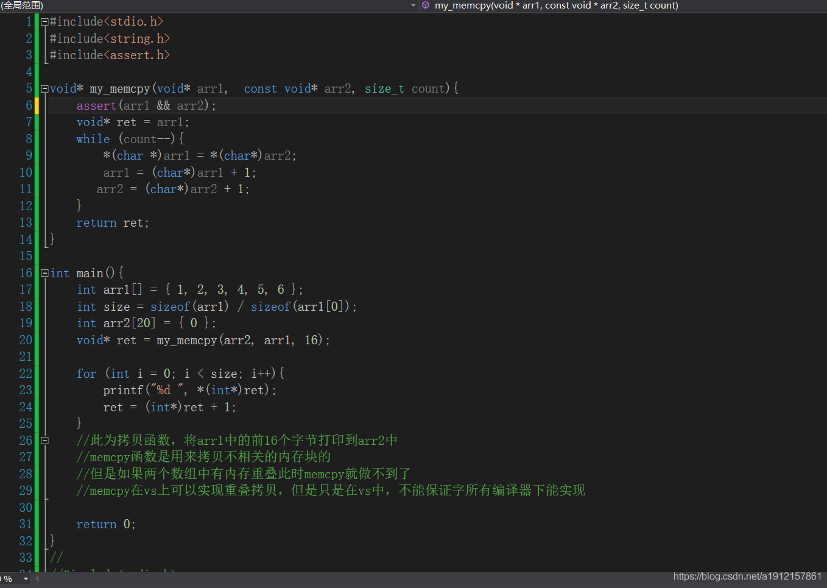Click the comment on line 28 about 内存重叠

pyautogui.click(x=244, y=474)
